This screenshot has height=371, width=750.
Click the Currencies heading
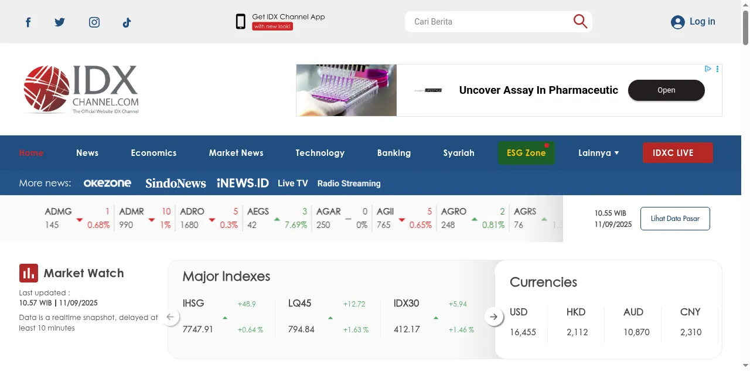(543, 282)
